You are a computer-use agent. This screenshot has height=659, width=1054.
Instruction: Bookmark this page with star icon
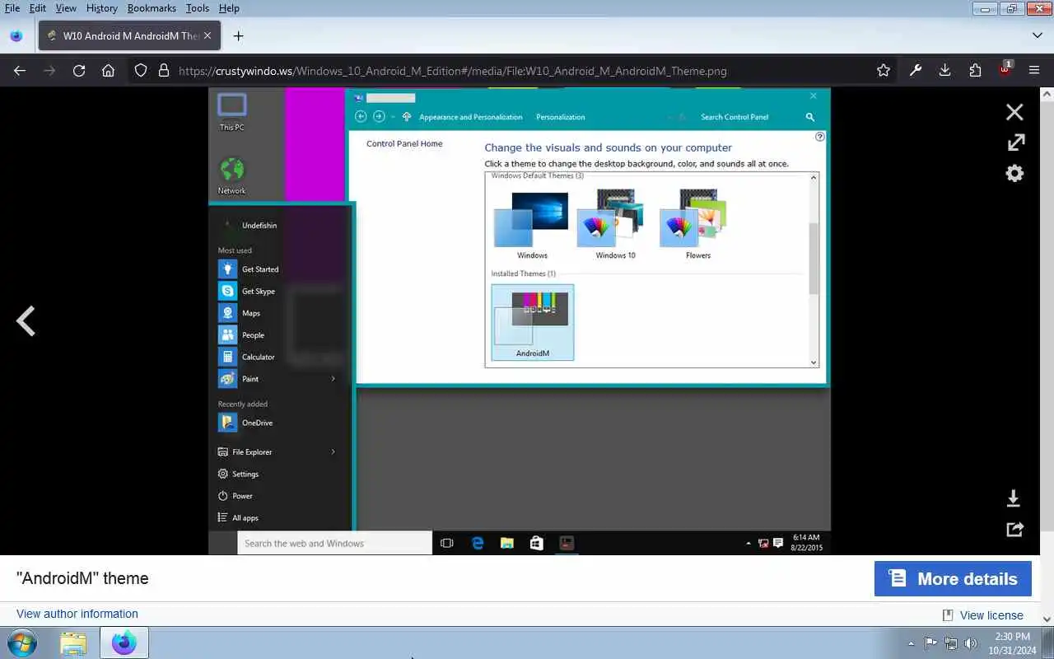pos(884,71)
